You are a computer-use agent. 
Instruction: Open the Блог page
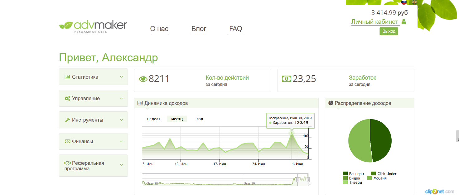click(x=199, y=29)
